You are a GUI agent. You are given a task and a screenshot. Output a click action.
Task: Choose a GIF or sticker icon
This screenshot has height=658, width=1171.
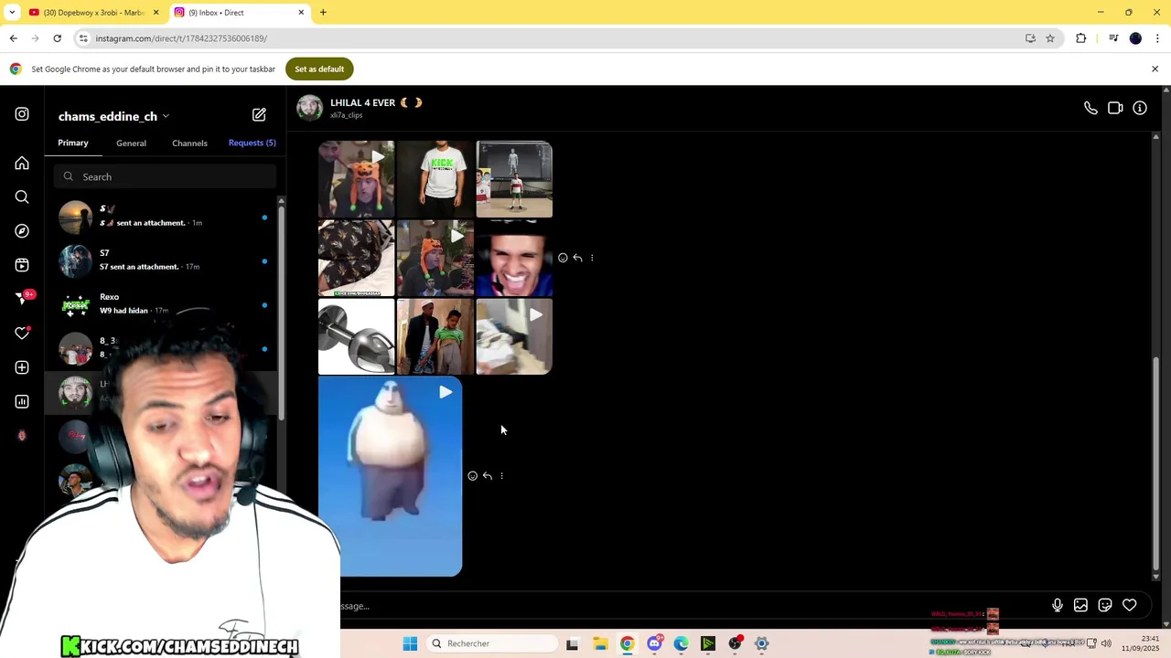[1105, 605]
